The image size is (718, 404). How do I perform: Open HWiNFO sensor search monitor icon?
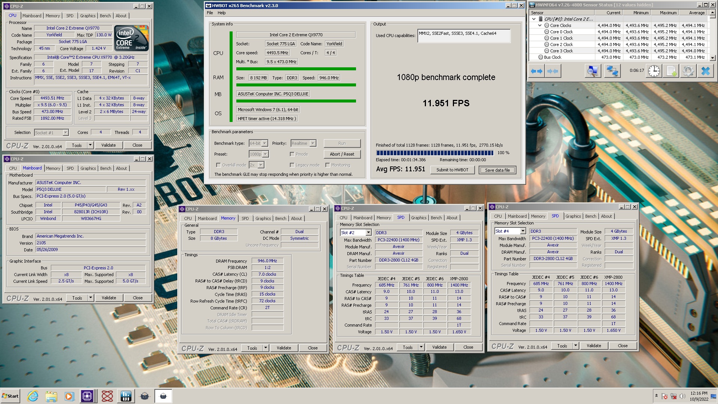(x=593, y=71)
